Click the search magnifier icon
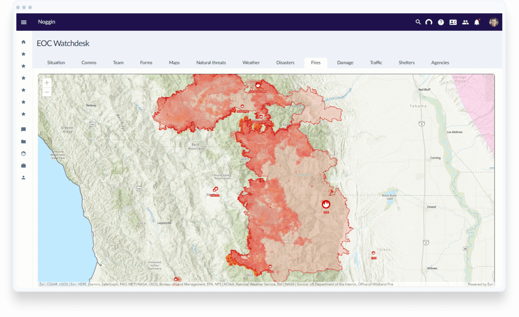The image size is (519, 317). [x=418, y=22]
